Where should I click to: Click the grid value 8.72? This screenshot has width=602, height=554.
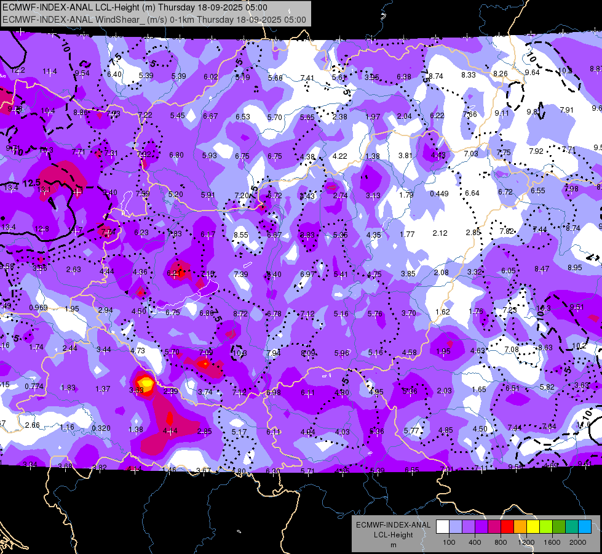[240, 314]
